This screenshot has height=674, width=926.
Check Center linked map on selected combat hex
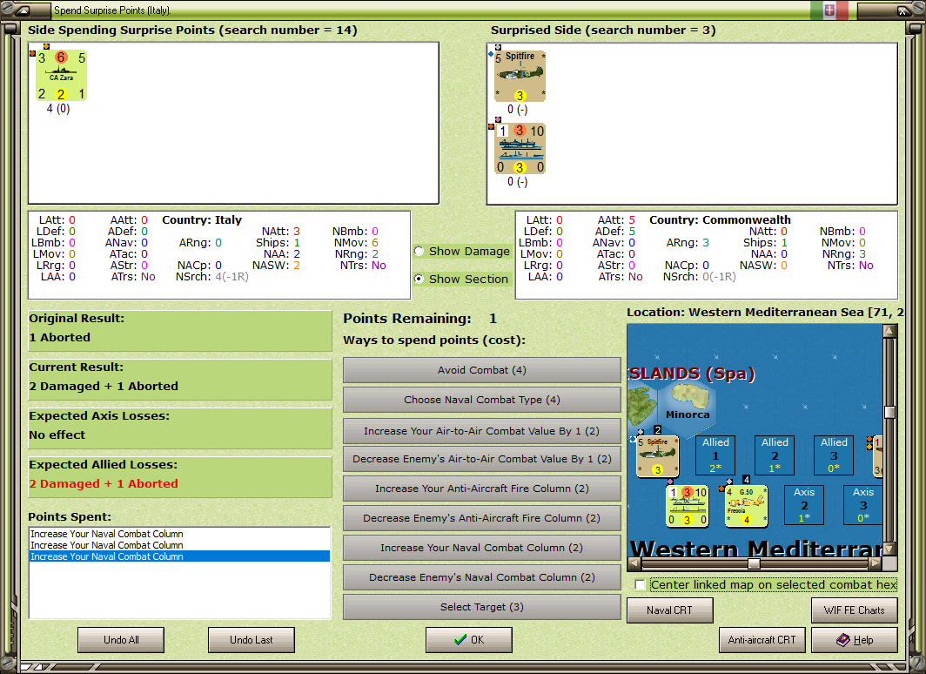[x=640, y=585]
